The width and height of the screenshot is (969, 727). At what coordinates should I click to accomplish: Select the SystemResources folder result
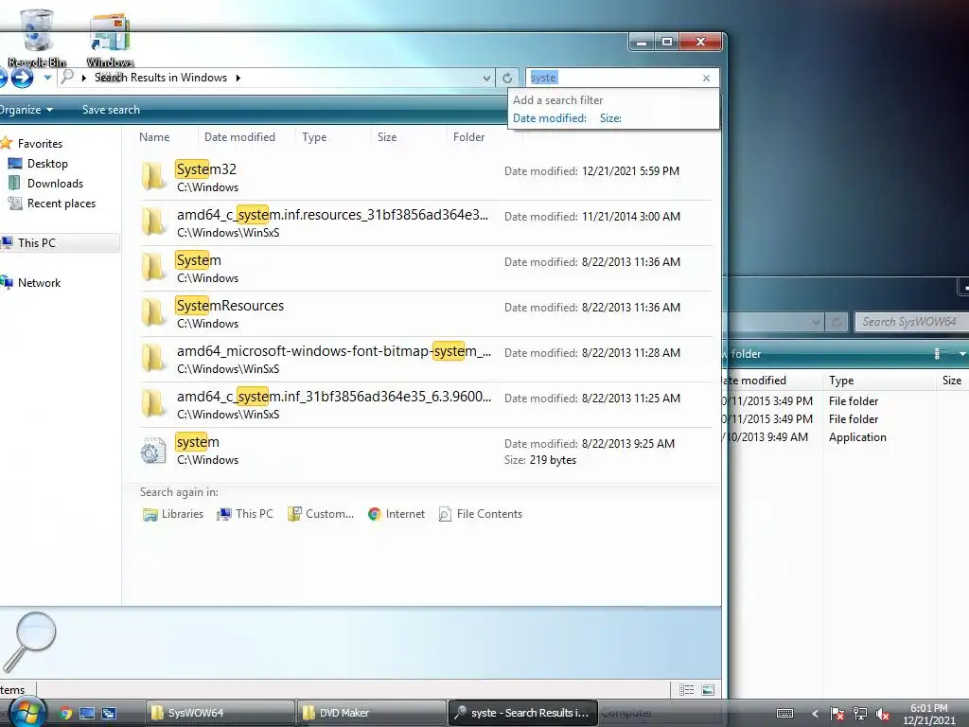425,314
